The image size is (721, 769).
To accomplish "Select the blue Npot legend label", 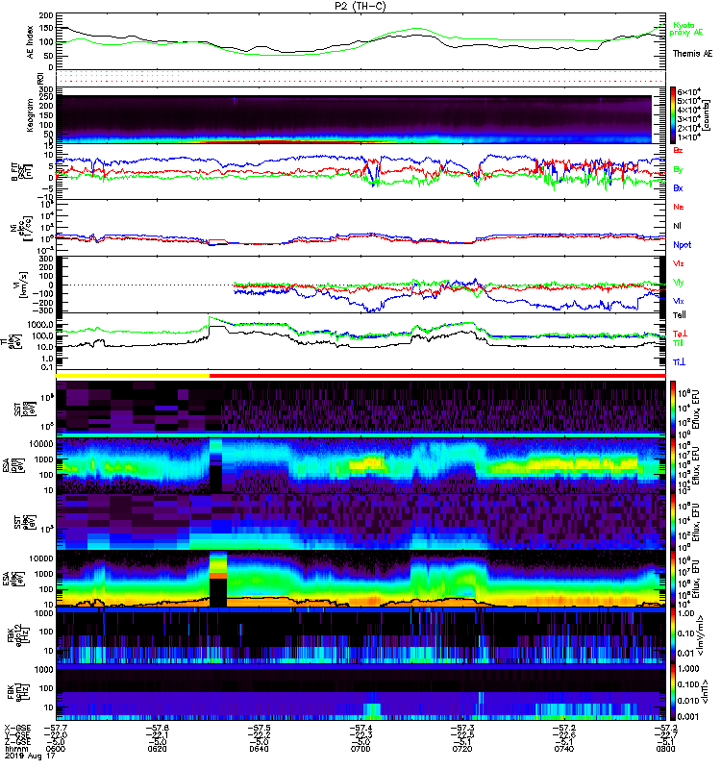I will (x=682, y=245).
